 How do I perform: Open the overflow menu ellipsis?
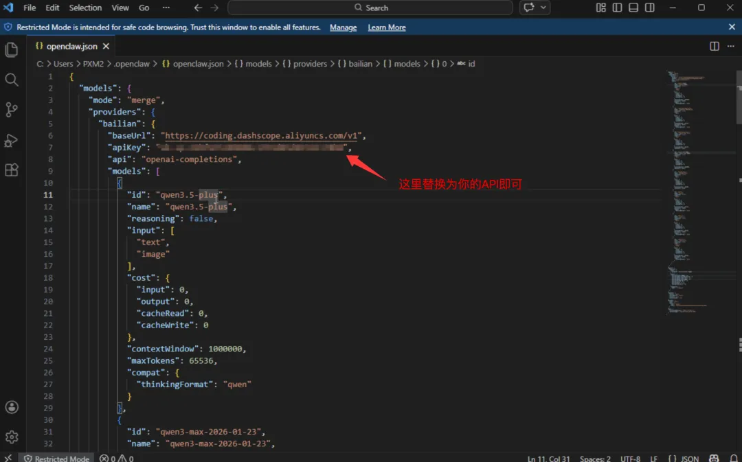166,8
